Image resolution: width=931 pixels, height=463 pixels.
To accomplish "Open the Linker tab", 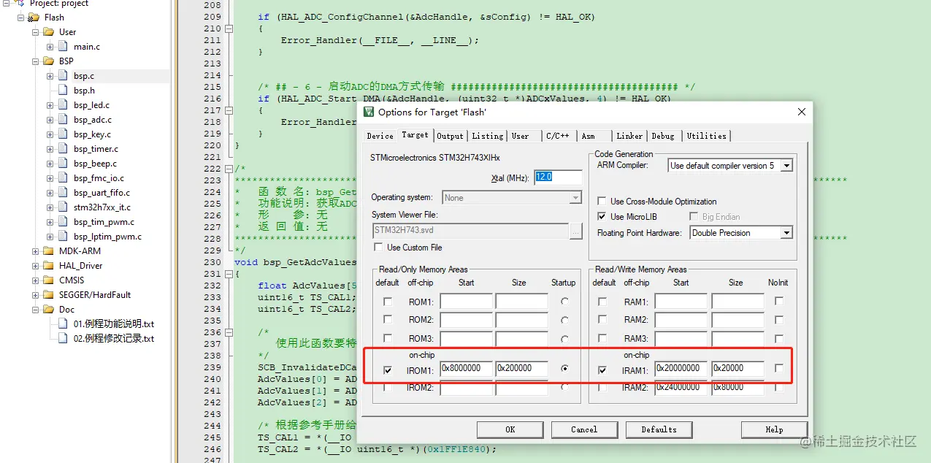I will tap(629, 136).
